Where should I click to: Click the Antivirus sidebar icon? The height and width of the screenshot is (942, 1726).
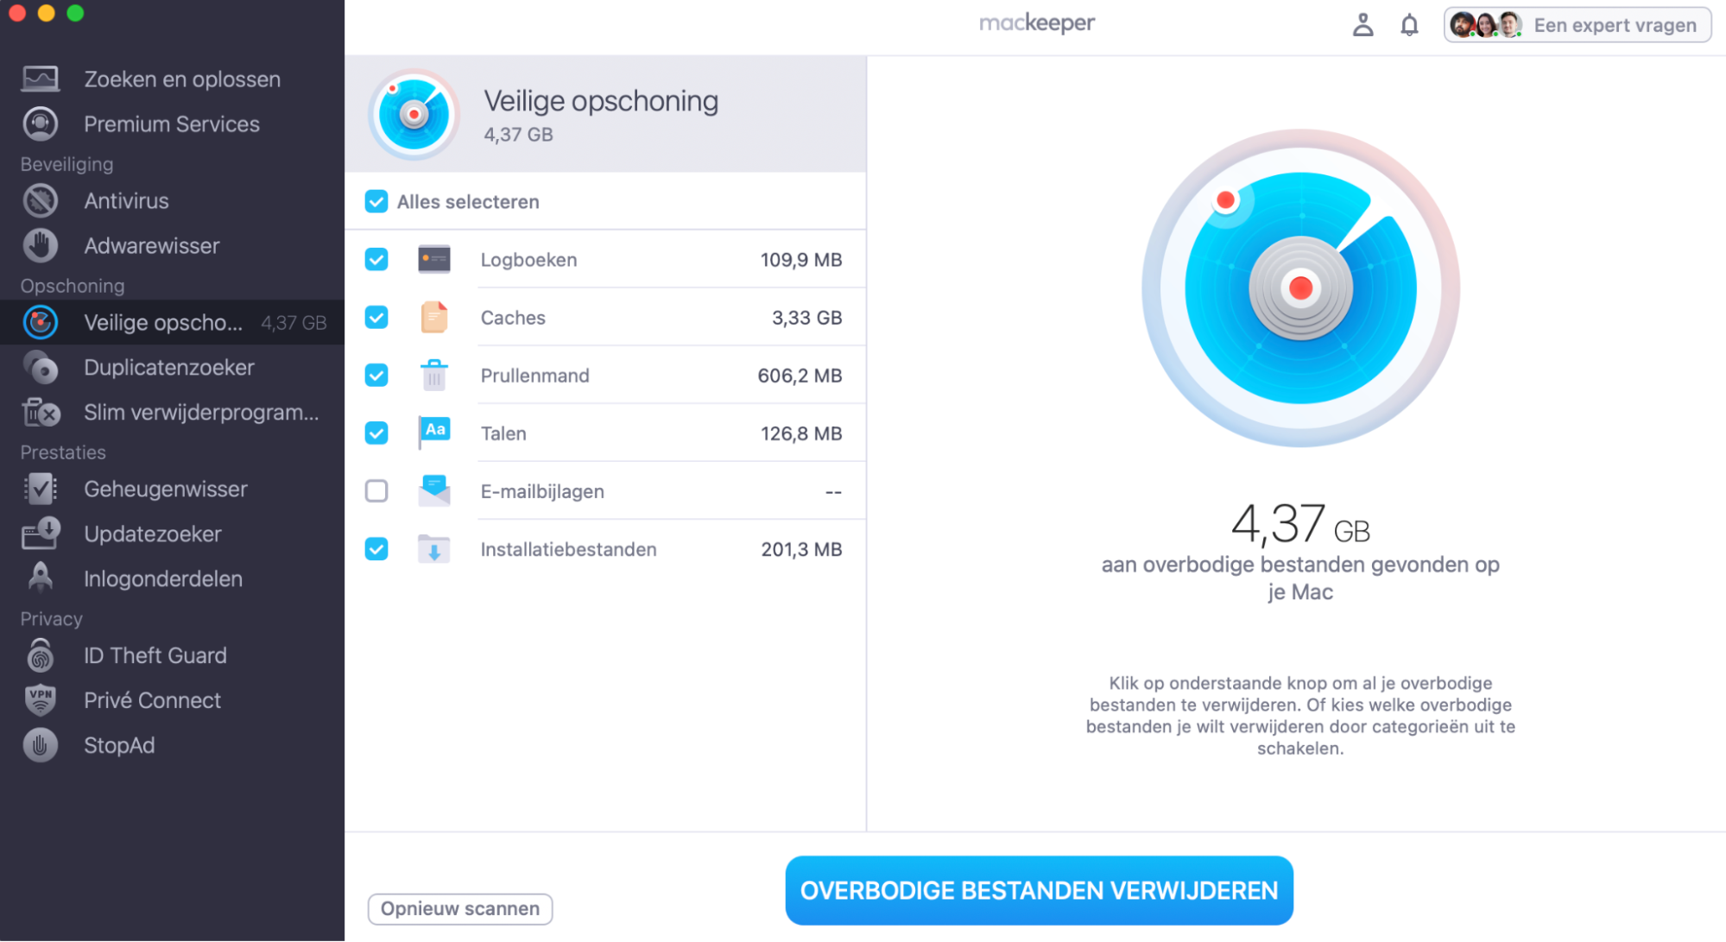(x=40, y=201)
